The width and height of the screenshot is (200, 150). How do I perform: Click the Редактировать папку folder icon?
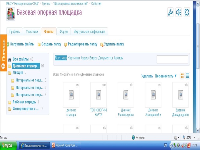[66, 45]
